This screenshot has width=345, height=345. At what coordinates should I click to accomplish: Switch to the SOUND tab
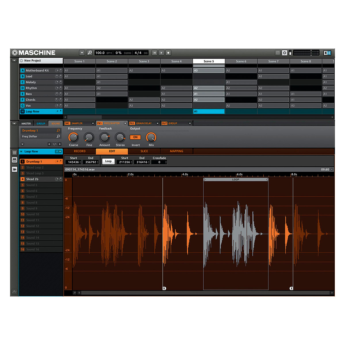click(56, 124)
